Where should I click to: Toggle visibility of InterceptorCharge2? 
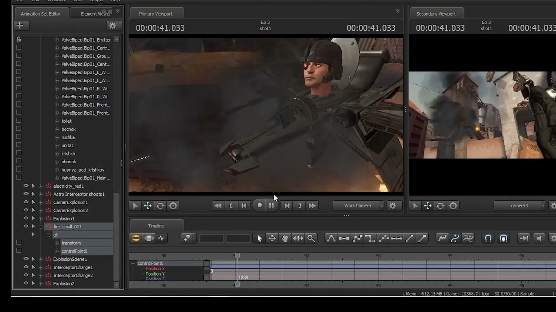26,275
